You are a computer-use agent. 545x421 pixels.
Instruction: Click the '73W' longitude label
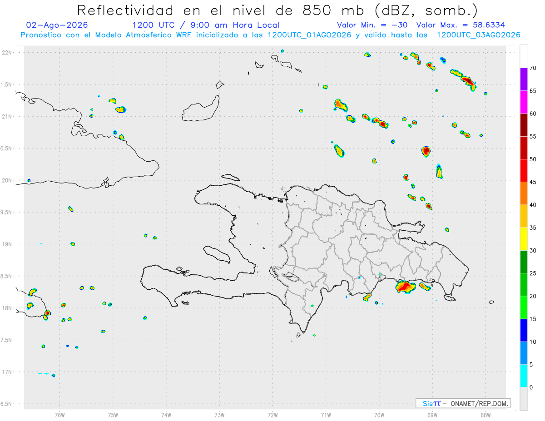[219, 415]
